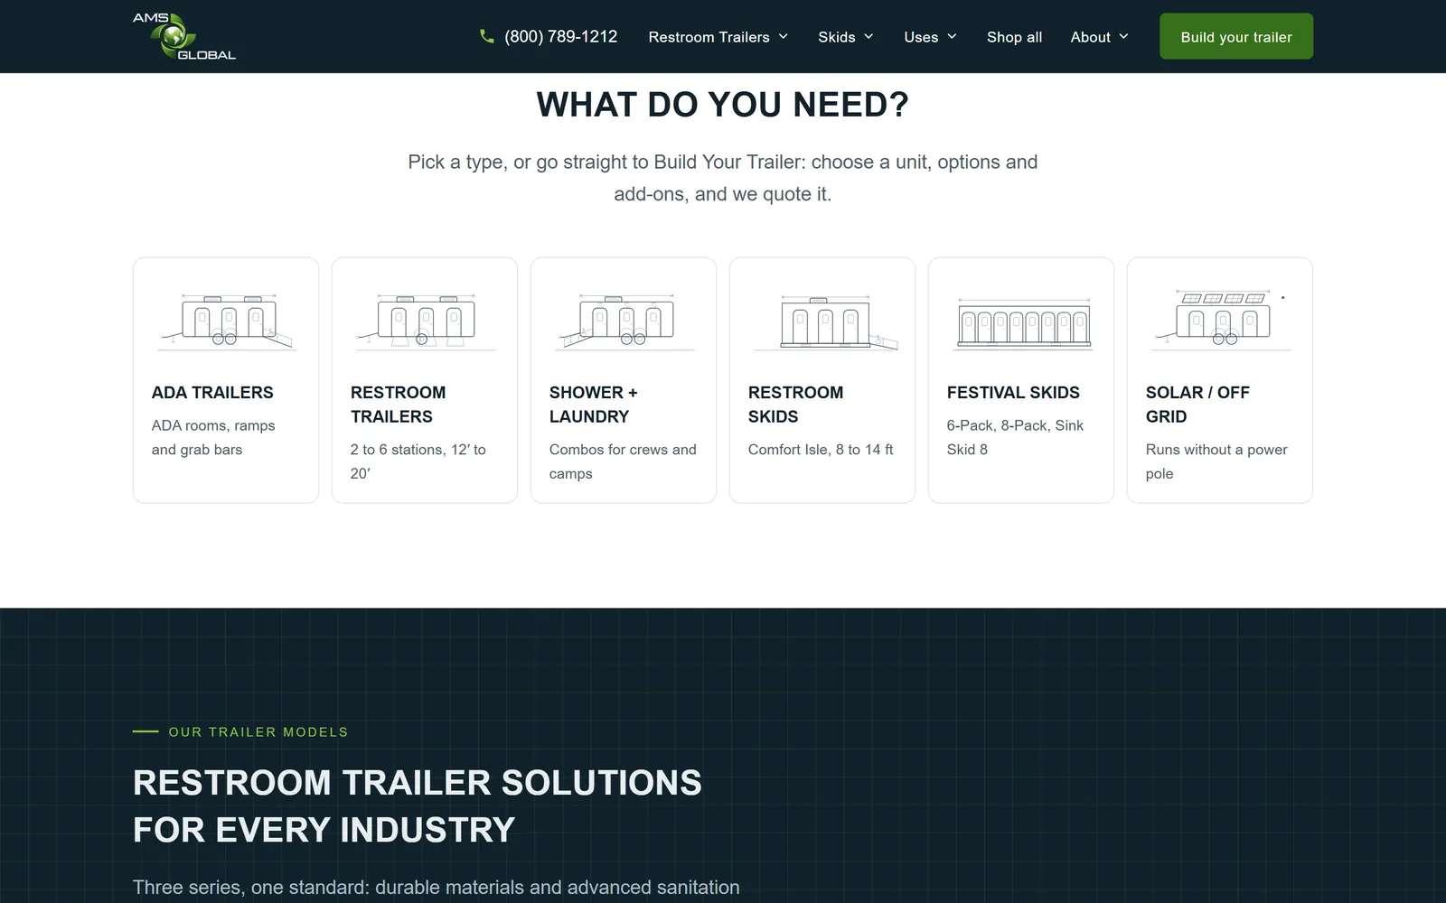Expand the Restroom Trailers menu chevron
The image size is (1446, 903).
pyautogui.click(x=784, y=36)
